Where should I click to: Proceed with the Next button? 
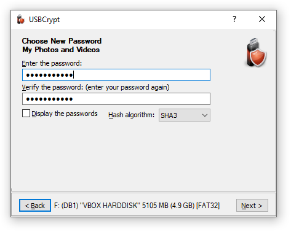coord(252,206)
